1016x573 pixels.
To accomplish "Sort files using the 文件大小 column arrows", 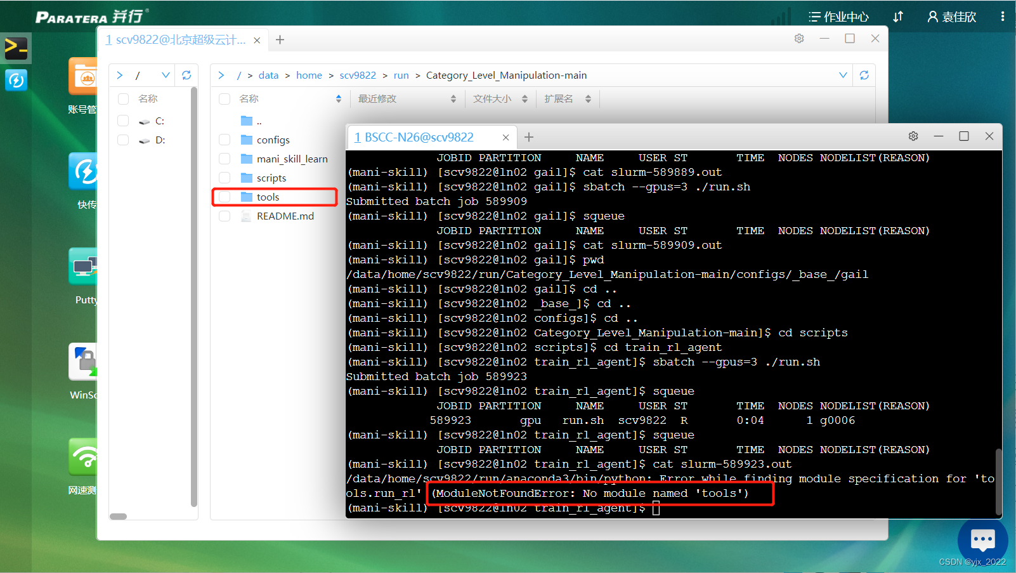I will click(x=525, y=98).
